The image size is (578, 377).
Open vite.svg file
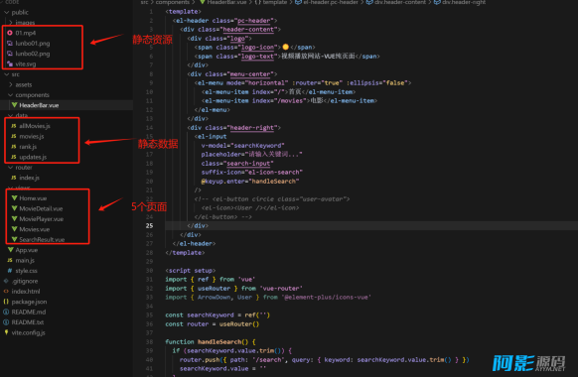pos(26,64)
